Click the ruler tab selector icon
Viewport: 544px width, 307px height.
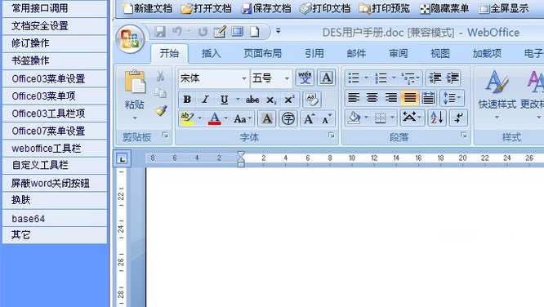[x=122, y=159]
